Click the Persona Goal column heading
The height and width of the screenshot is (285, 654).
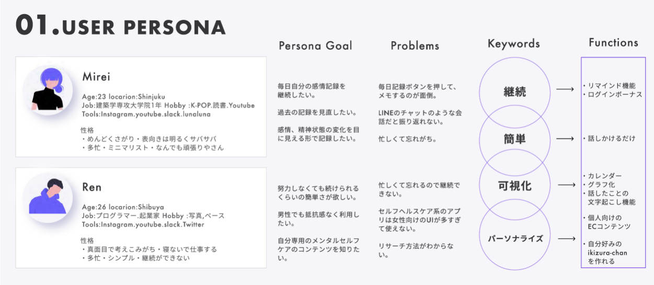pyautogui.click(x=315, y=45)
